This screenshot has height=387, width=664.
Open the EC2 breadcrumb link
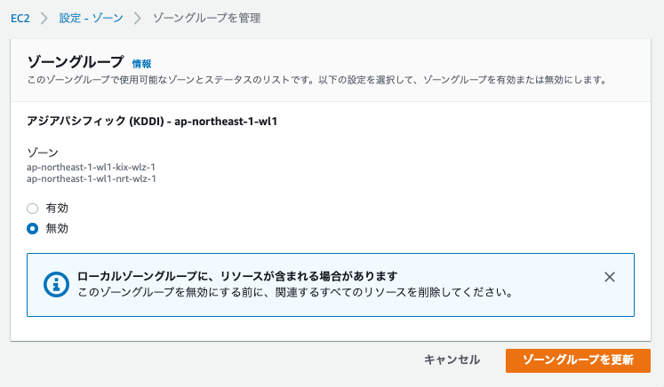coord(20,18)
